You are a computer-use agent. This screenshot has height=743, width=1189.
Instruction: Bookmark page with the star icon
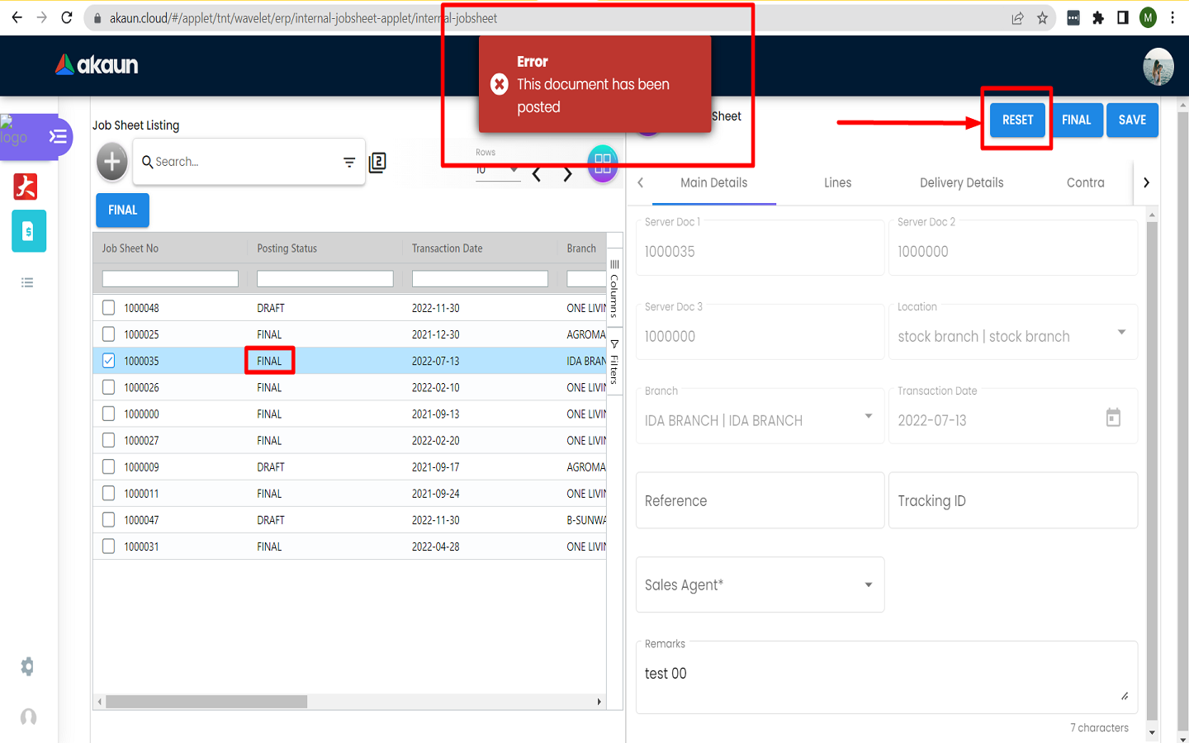pos(1043,18)
